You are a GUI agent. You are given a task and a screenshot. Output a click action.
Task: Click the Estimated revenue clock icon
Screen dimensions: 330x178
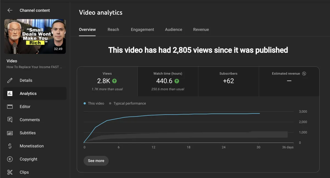coord(304,74)
